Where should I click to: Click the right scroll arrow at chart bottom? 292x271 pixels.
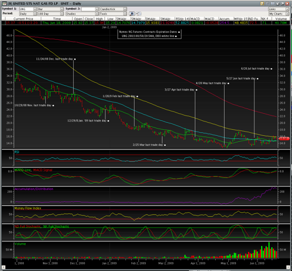coord(288,267)
